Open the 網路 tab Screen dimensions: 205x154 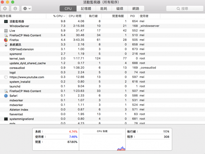tap(136, 9)
